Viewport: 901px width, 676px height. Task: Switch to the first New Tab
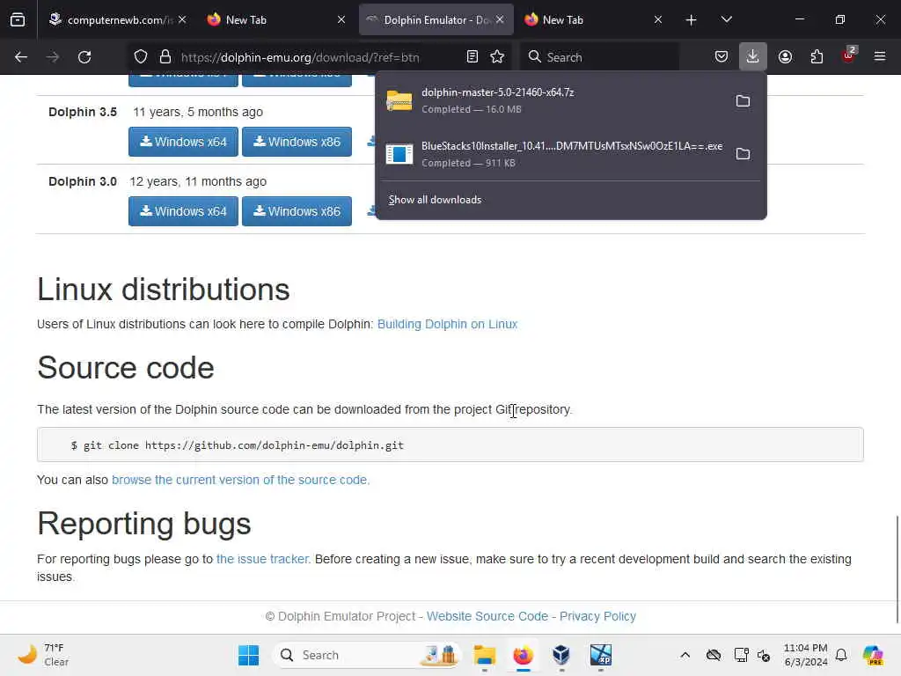click(x=275, y=20)
